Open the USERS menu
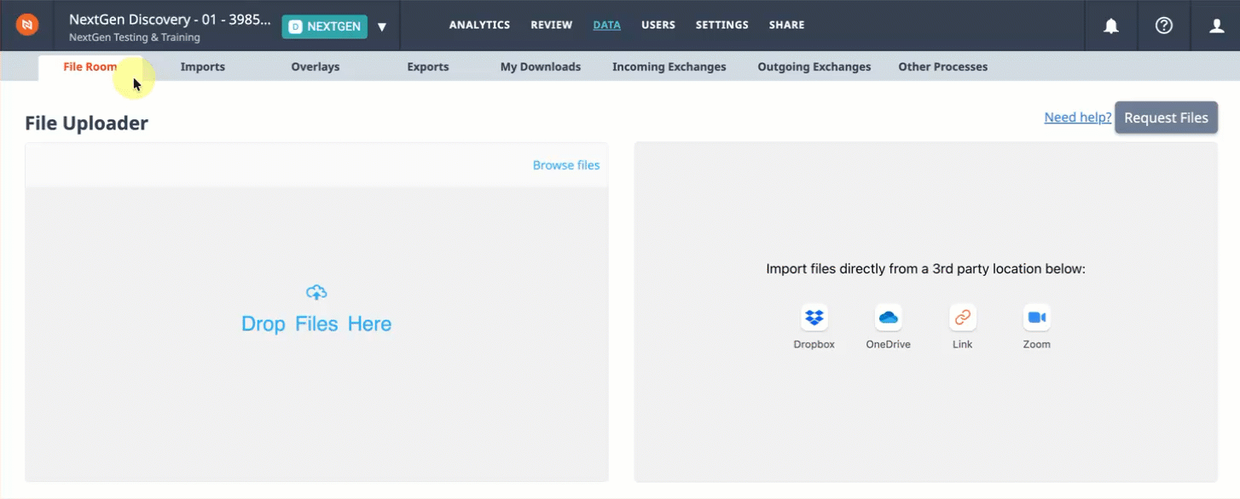Screen dimensions: 1240x499 658,26
